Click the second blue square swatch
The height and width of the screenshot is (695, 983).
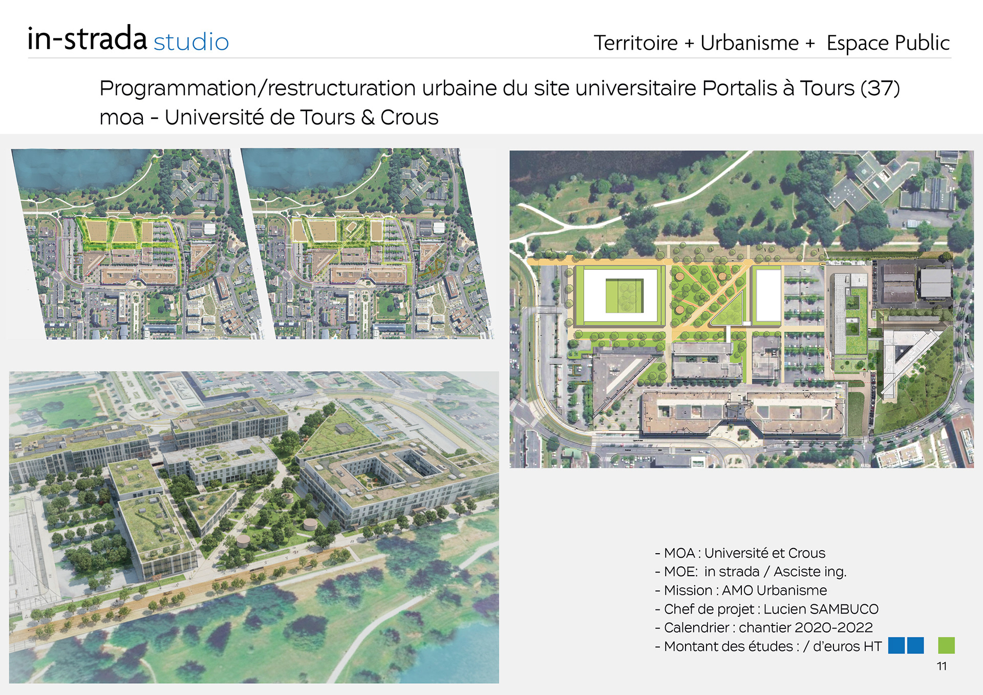click(x=915, y=645)
